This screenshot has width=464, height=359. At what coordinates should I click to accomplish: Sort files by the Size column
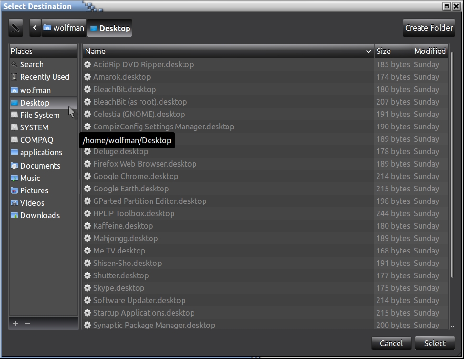pyautogui.click(x=392, y=51)
